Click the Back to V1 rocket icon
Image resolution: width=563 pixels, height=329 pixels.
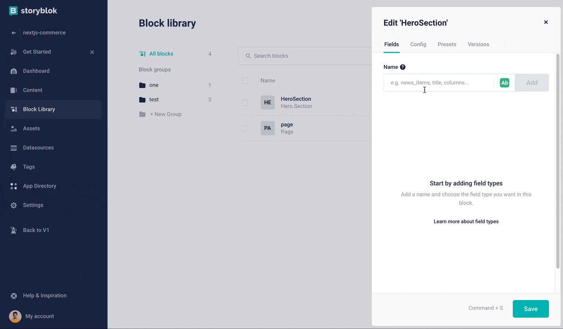(14, 230)
